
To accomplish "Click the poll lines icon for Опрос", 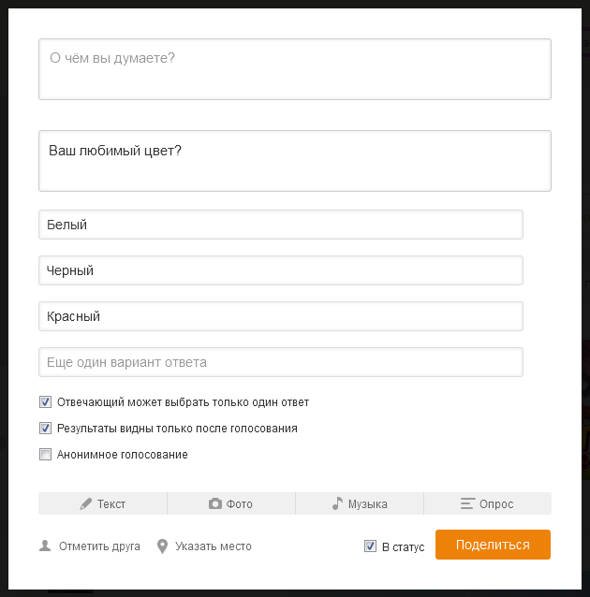I will click(x=468, y=503).
